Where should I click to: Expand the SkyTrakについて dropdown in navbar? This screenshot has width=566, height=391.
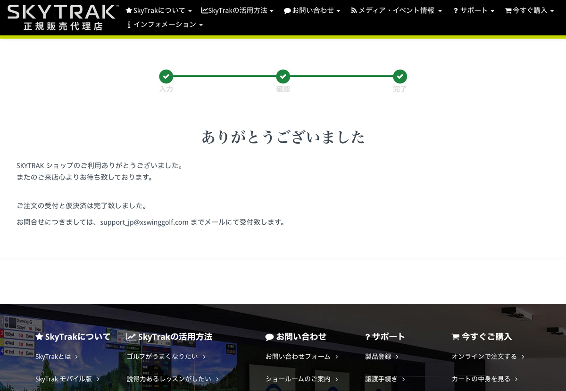(158, 10)
